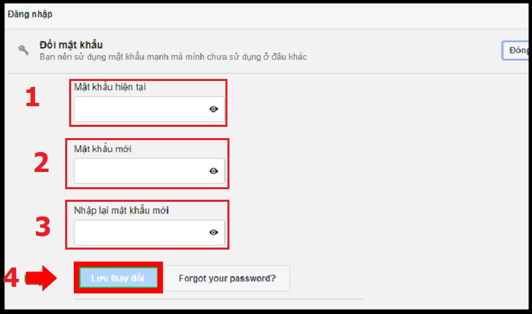Close the panel with the Đóng button
Image resolution: width=532 pixels, height=314 pixels.
click(516, 50)
